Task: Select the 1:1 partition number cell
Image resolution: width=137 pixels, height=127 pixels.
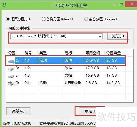Action: click(30, 60)
